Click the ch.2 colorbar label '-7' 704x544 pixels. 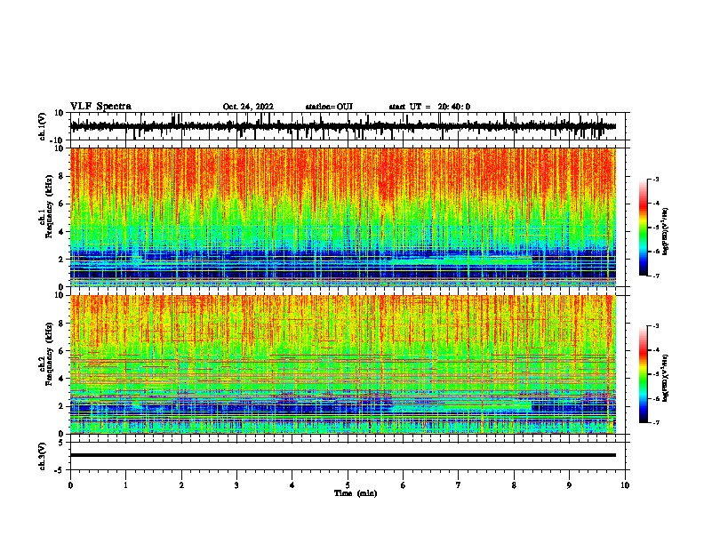click(x=655, y=422)
